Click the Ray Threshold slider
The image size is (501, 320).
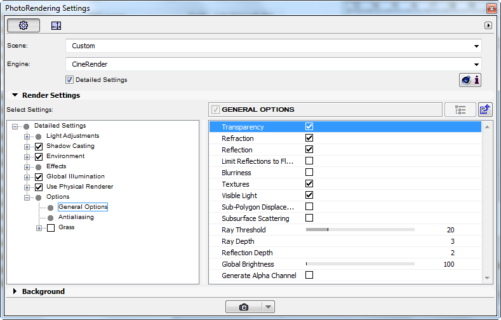pos(360,230)
